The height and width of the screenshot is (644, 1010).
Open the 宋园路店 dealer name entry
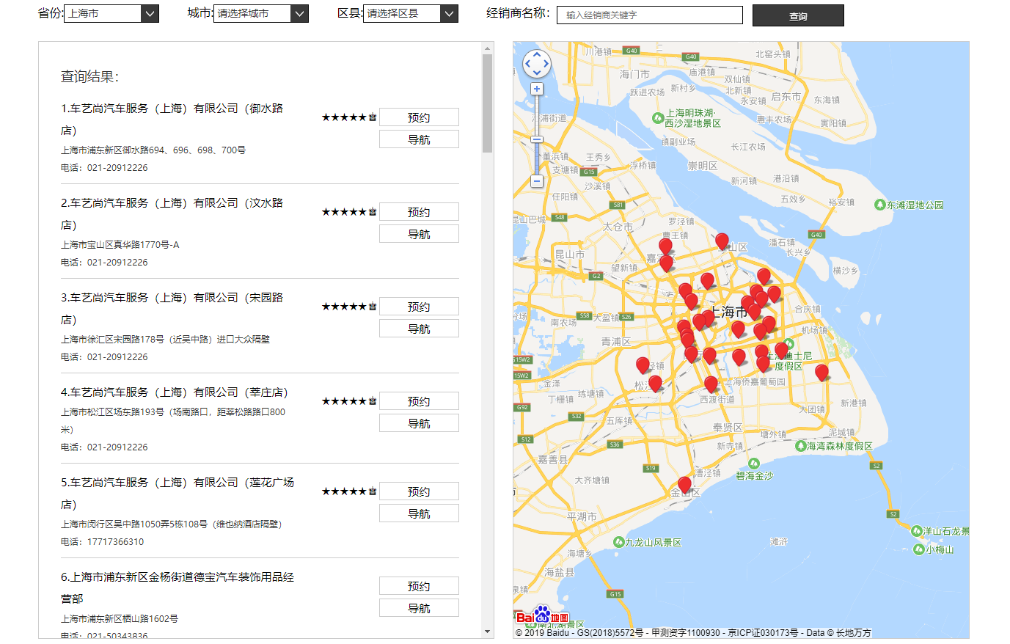click(x=172, y=298)
